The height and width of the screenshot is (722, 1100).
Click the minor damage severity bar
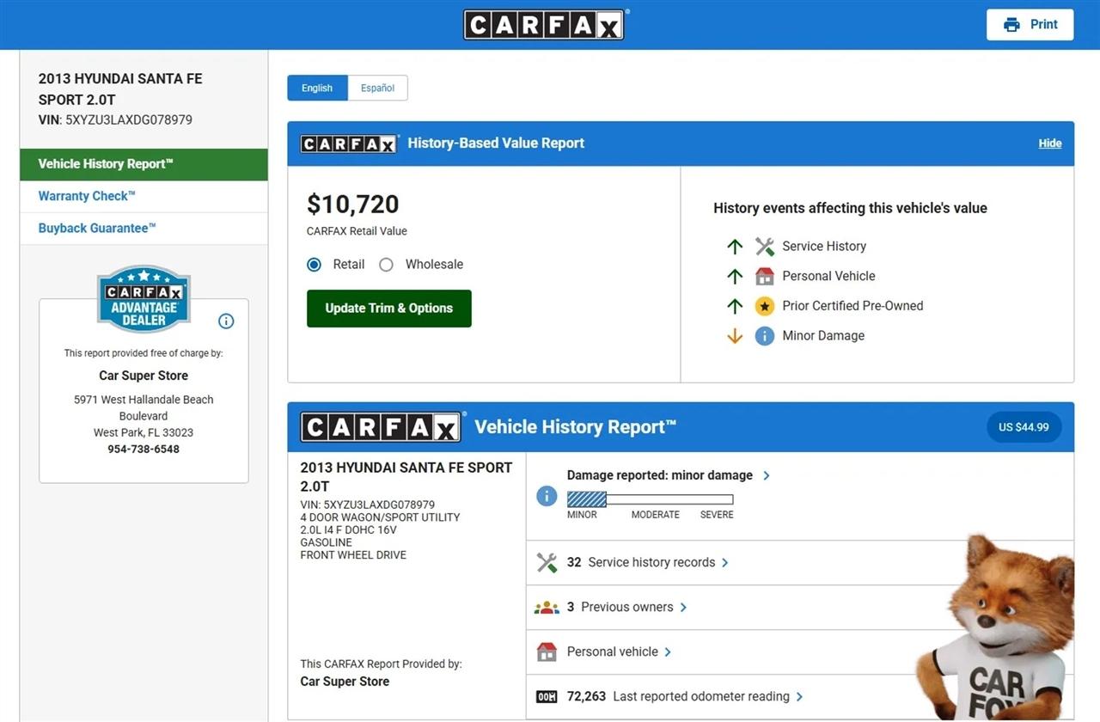coord(650,499)
